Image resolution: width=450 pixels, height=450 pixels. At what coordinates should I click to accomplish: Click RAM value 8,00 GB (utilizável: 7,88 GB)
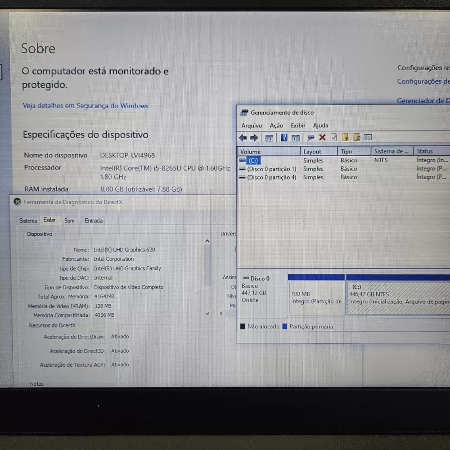pyautogui.click(x=141, y=189)
